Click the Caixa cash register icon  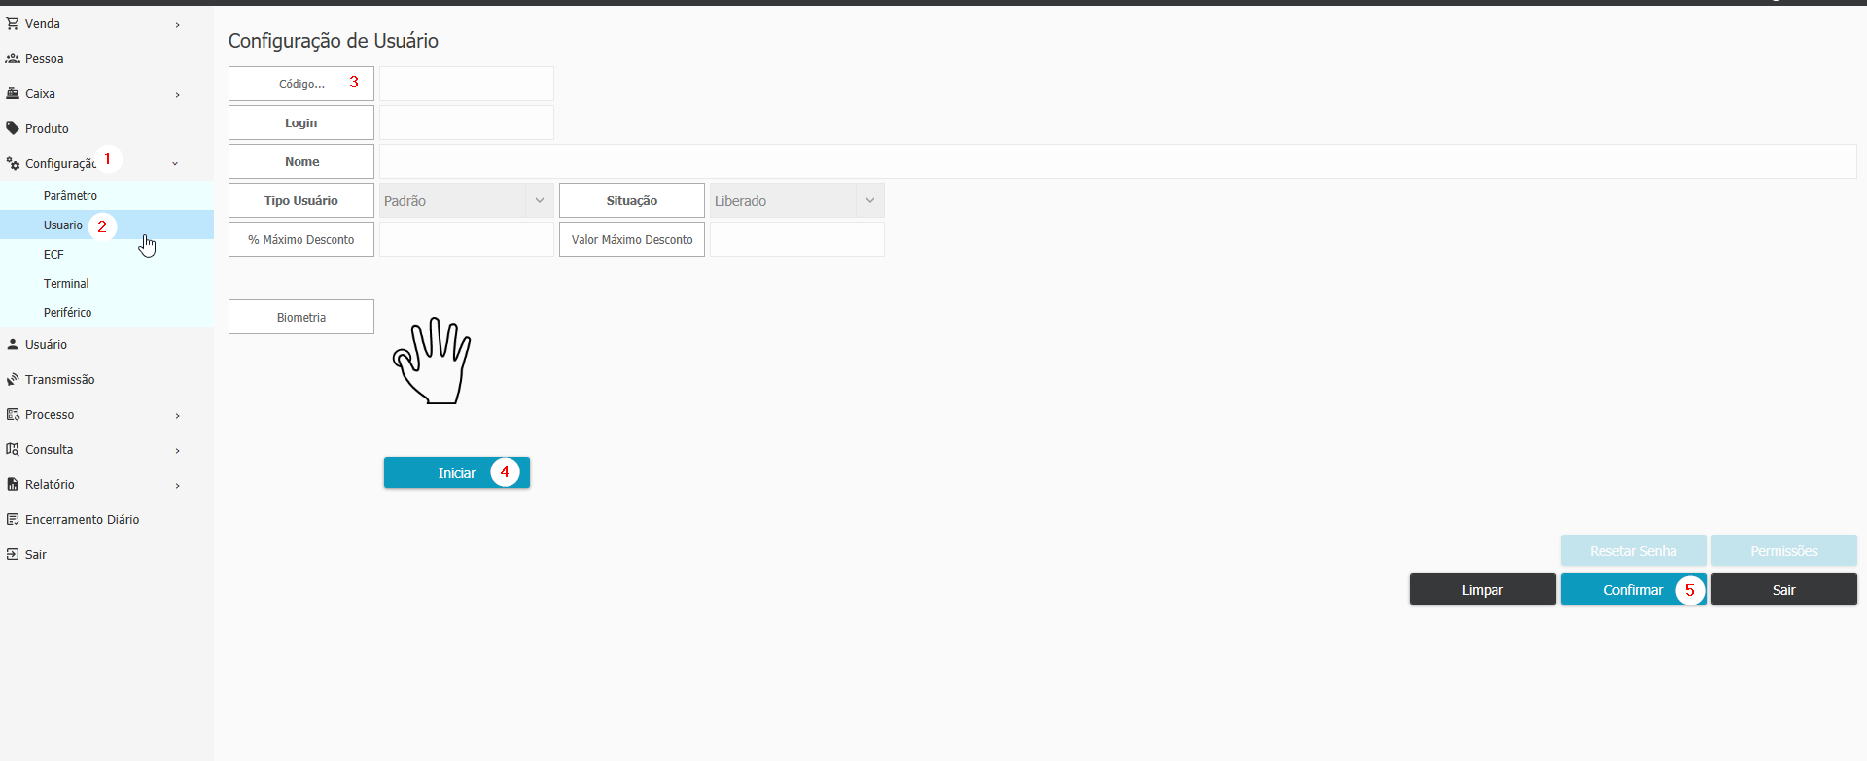click(13, 93)
